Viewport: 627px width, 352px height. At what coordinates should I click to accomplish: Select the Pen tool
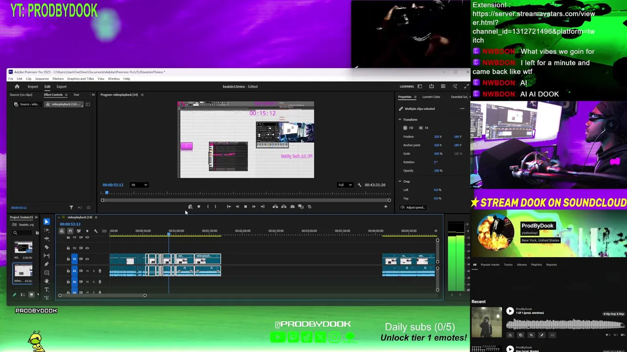pyautogui.click(x=47, y=264)
